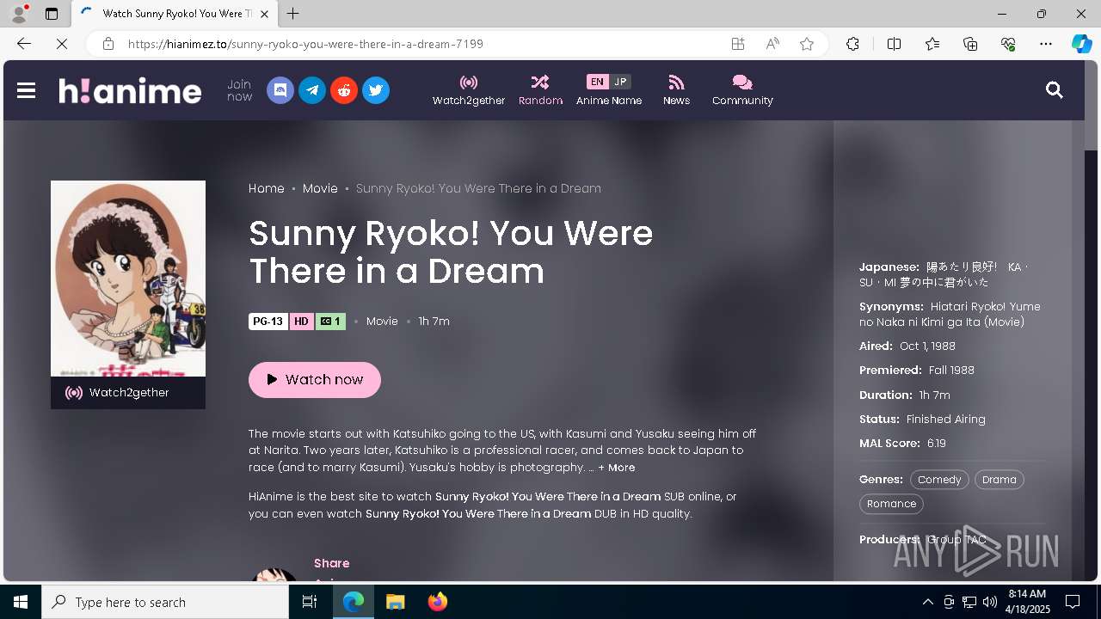
Task: Toggle read aloud in address bar
Action: click(x=772, y=44)
